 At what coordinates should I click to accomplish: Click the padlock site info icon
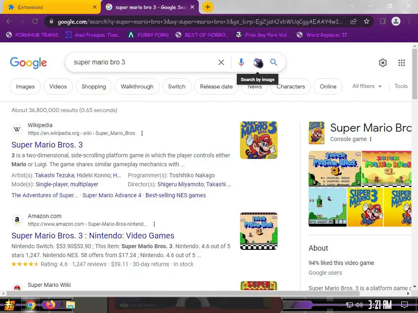(x=51, y=22)
